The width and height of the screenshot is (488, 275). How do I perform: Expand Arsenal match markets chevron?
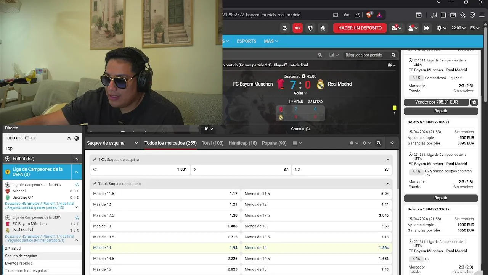click(x=77, y=207)
